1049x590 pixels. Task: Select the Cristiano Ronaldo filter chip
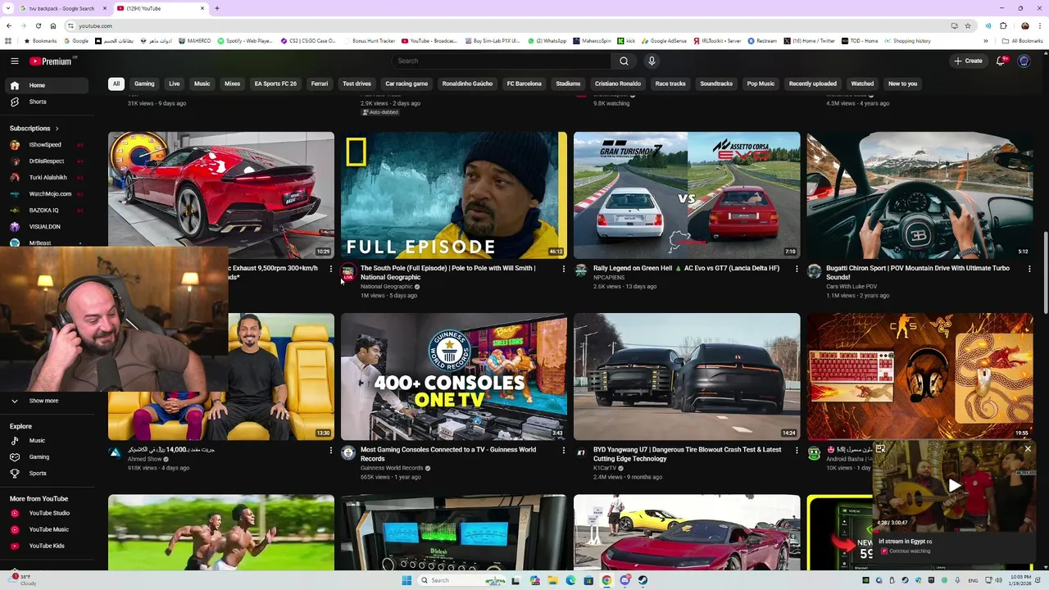click(618, 84)
